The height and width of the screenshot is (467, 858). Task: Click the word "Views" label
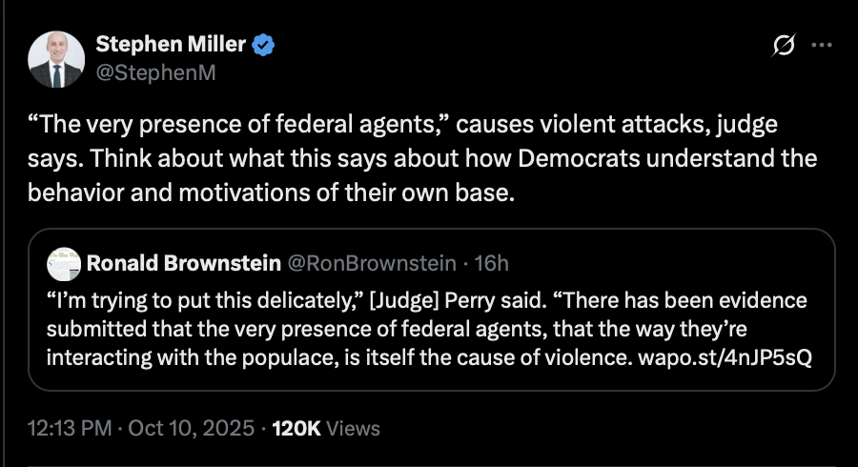coord(353,428)
